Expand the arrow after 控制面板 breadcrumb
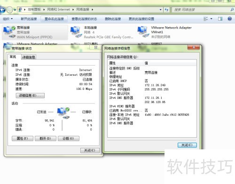The image size is (235, 184). point(44,10)
